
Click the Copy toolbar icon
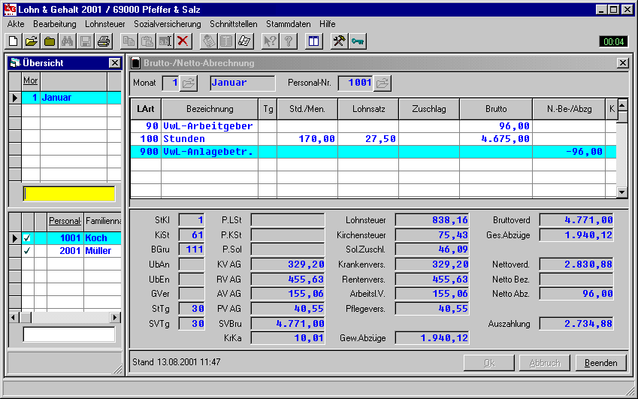[x=129, y=41]
